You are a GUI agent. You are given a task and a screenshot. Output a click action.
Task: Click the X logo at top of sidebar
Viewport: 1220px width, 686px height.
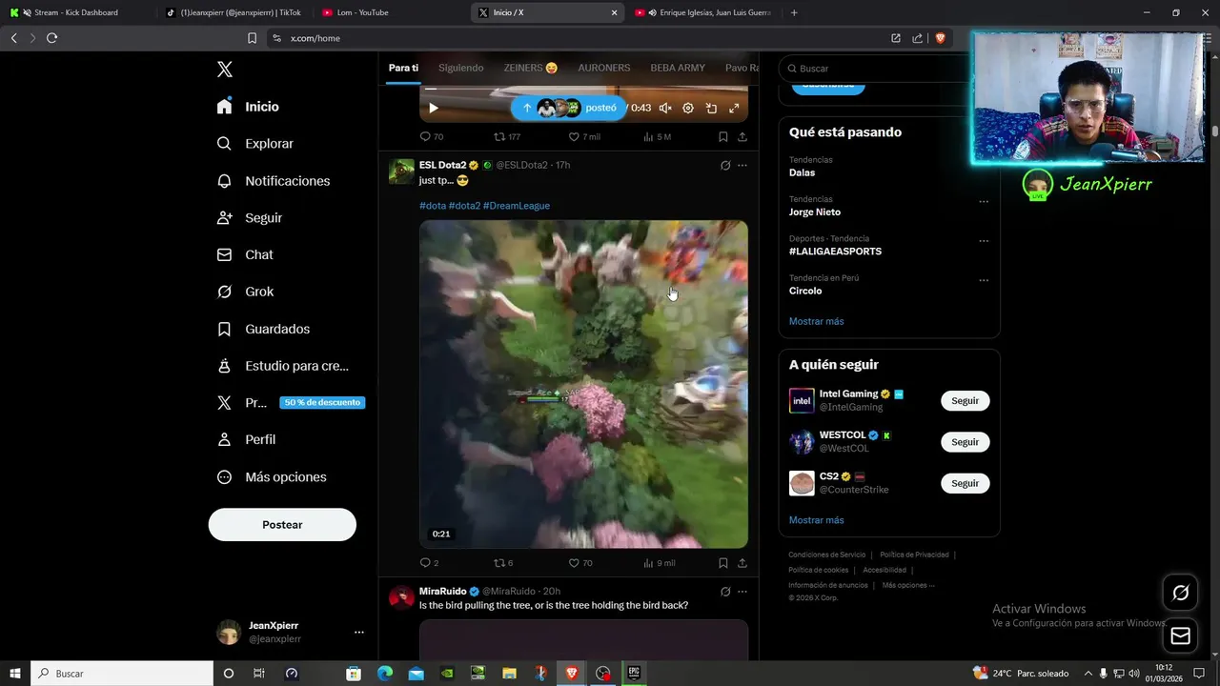click(225, 70)
